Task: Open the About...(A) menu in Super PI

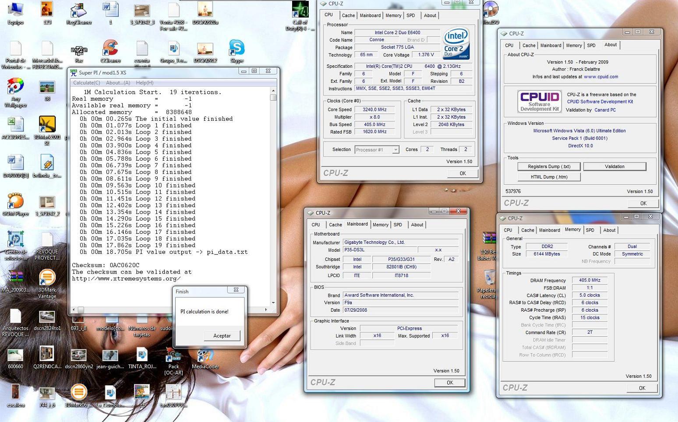Action: click(x=118, y=83)
